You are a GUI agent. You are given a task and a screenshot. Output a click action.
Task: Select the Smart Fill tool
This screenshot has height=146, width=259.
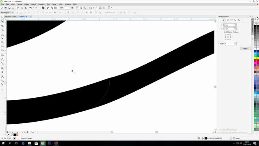coord(2,84)
